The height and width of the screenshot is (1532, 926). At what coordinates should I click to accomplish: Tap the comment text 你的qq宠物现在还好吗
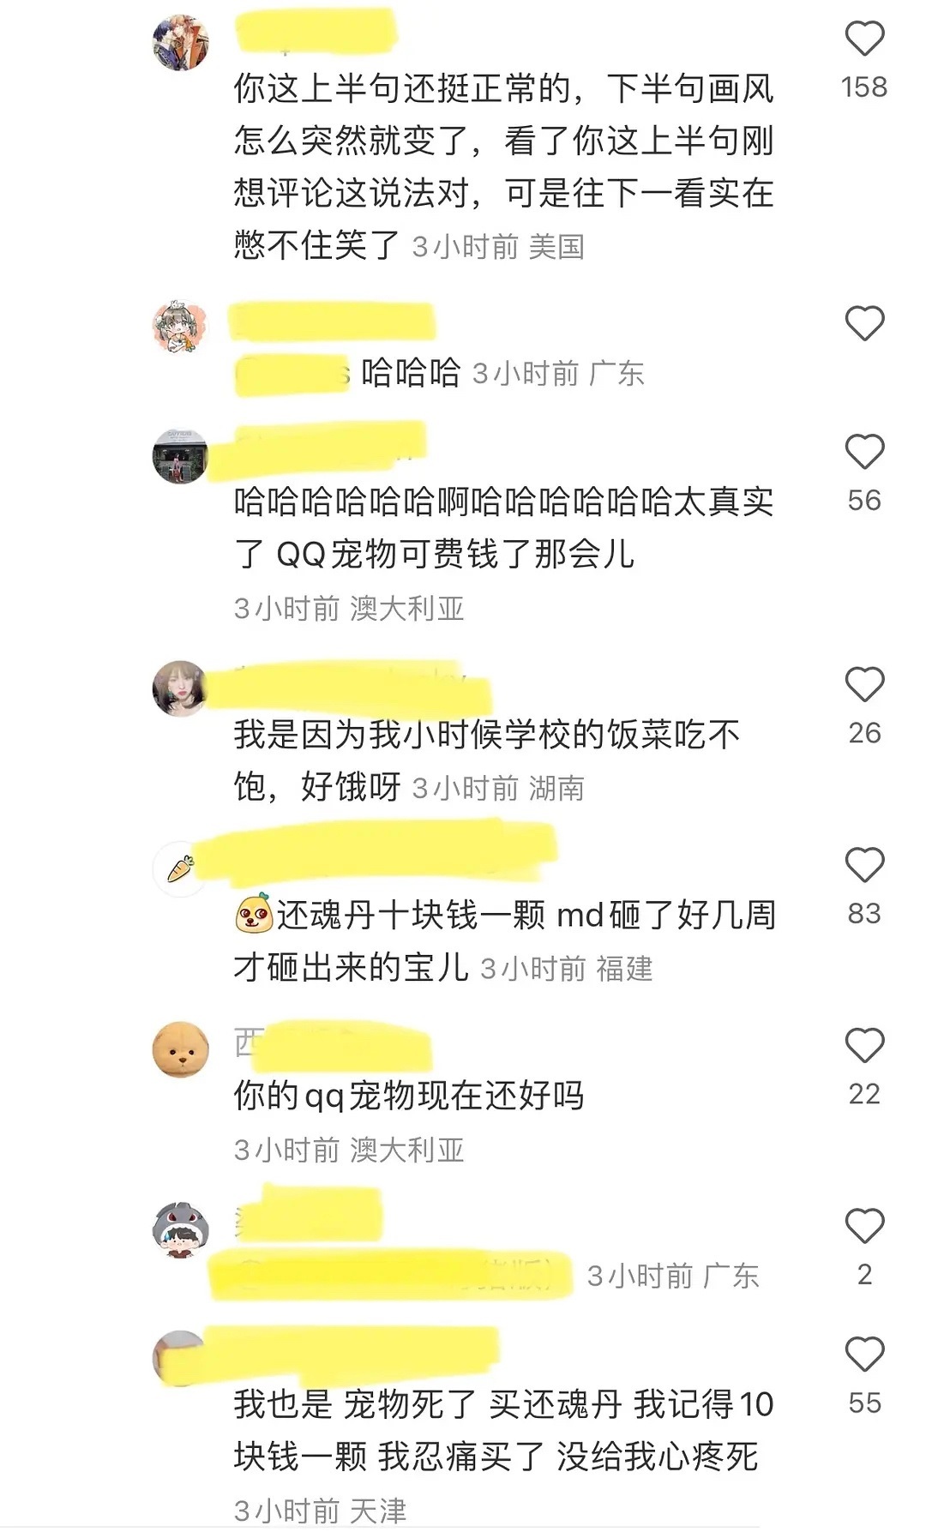point(409,1096)
